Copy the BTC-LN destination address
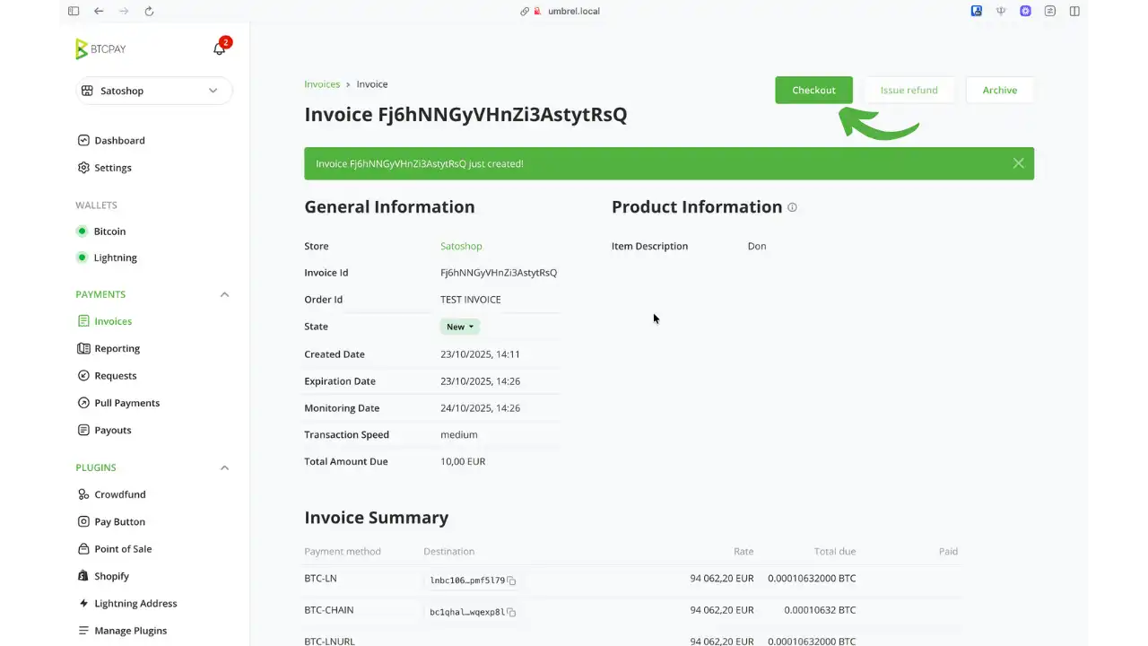1148x646 pixels. [x=511, y=581]
